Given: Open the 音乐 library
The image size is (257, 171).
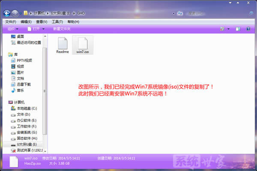Looking at the screenshot, I should click(x=18, y=90).
